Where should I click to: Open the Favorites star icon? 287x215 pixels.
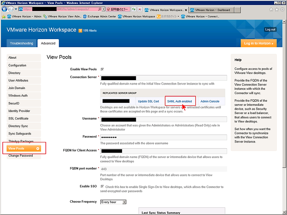[x=277, y=10]
